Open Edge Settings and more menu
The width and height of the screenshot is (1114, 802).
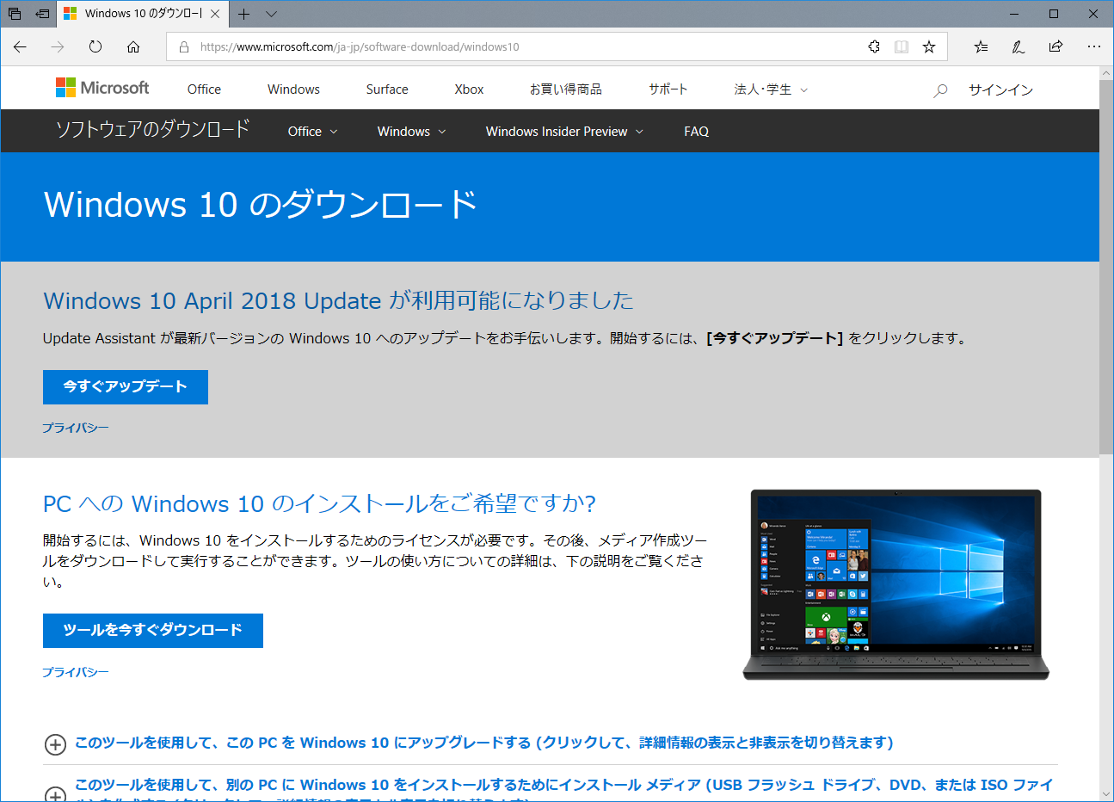tap(1093, 46)
